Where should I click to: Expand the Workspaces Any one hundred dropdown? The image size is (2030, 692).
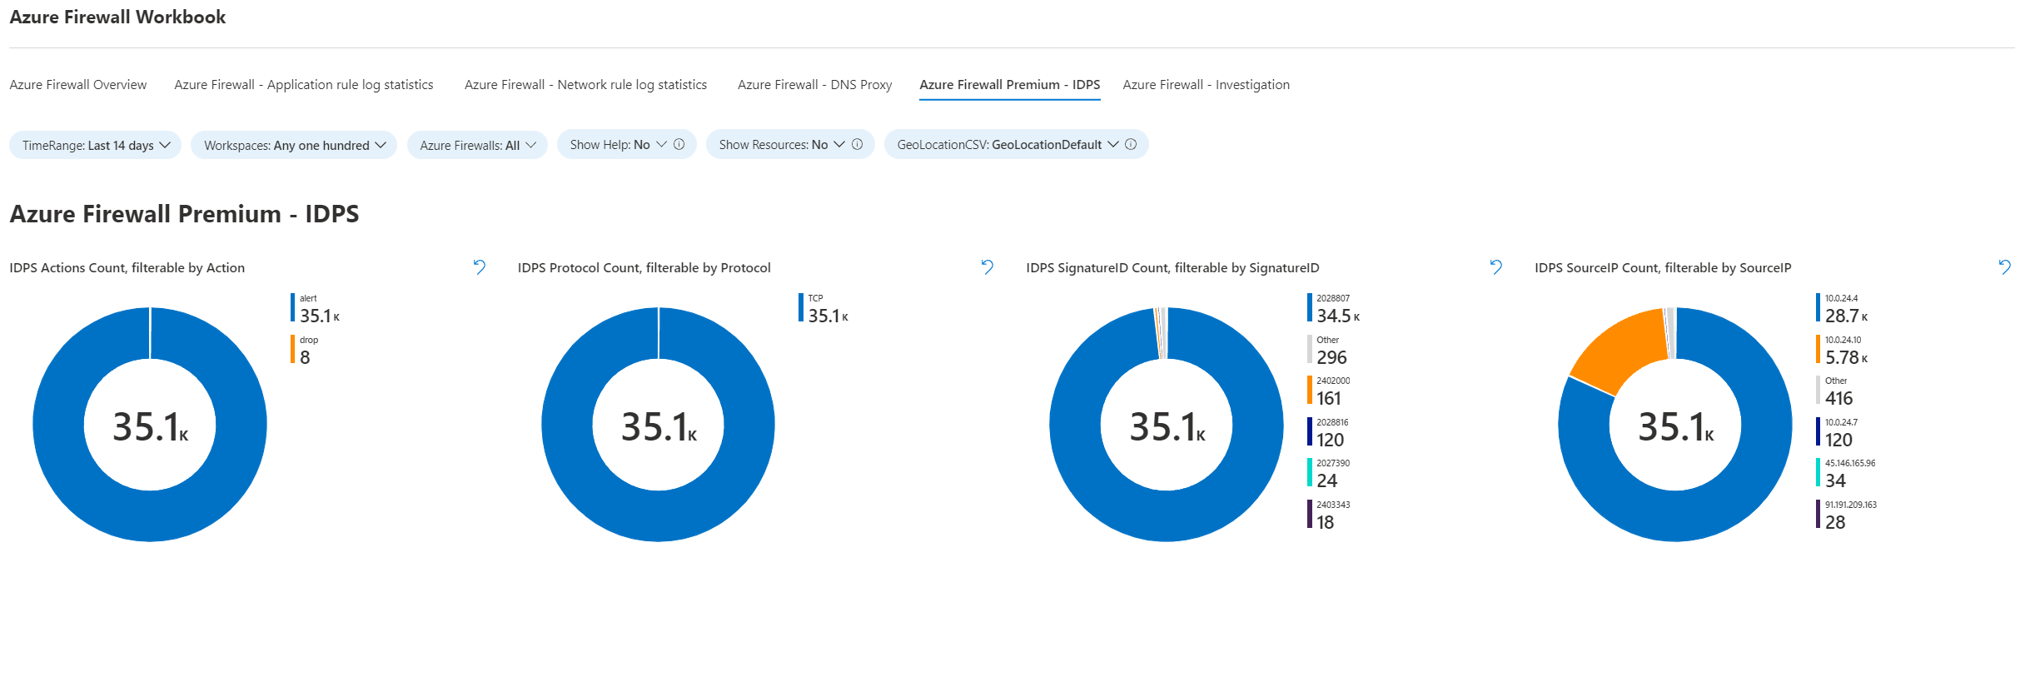coord(294,145)
